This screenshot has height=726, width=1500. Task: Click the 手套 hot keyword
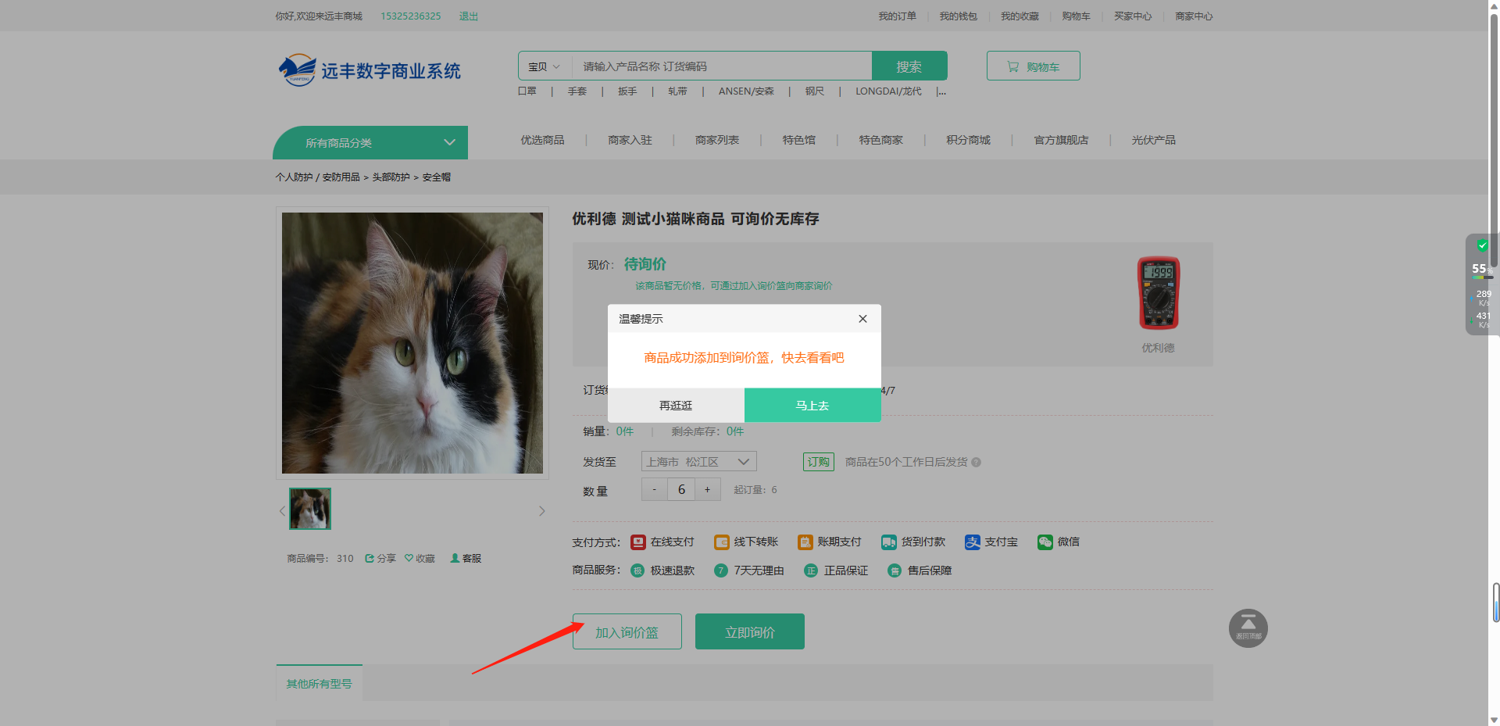pyautogui.click(x=577, y=91)
